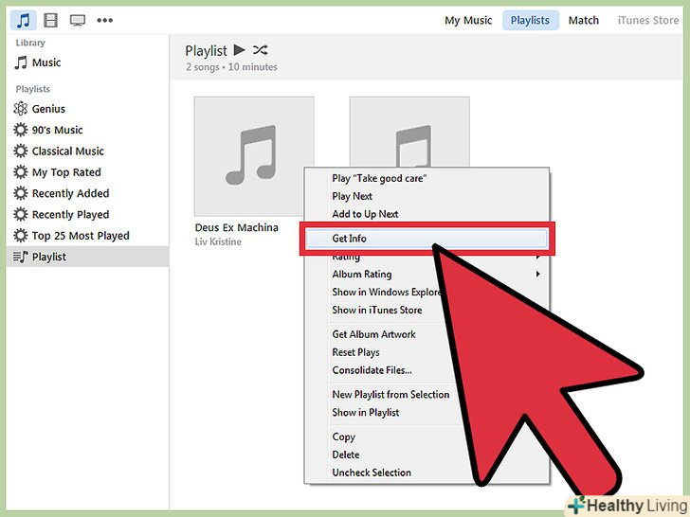This screenshot has height=517, width=690.
Task: Switch to the Movies library icon
Action: [50, 20]
